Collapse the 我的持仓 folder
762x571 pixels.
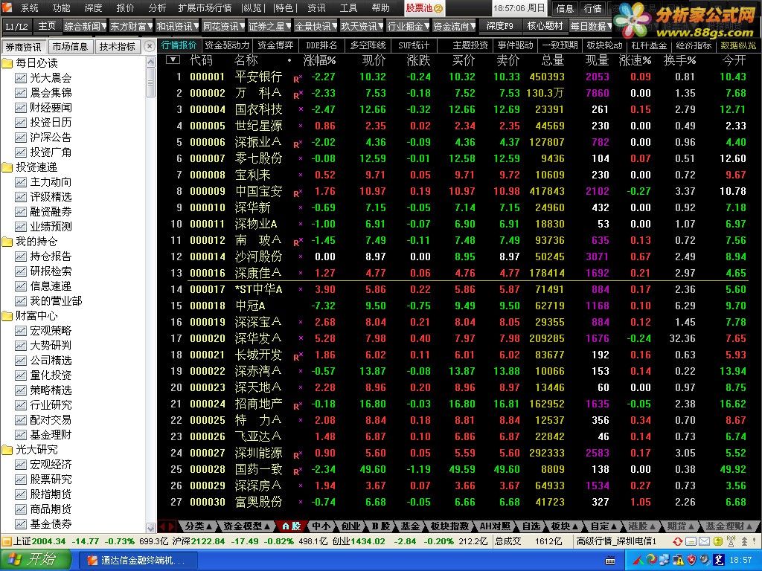tap(7, 242)
